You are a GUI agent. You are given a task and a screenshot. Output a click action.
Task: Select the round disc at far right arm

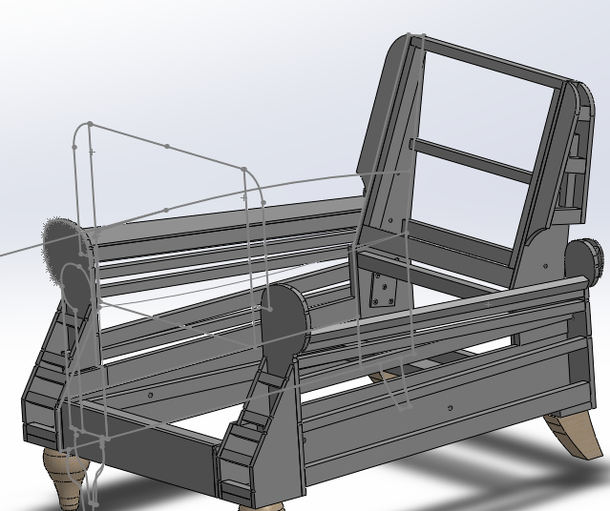point(582,259)
